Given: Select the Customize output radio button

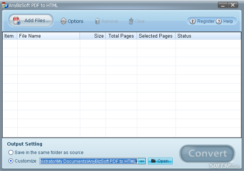Looking at the screenshot, I should click(11, 161).
